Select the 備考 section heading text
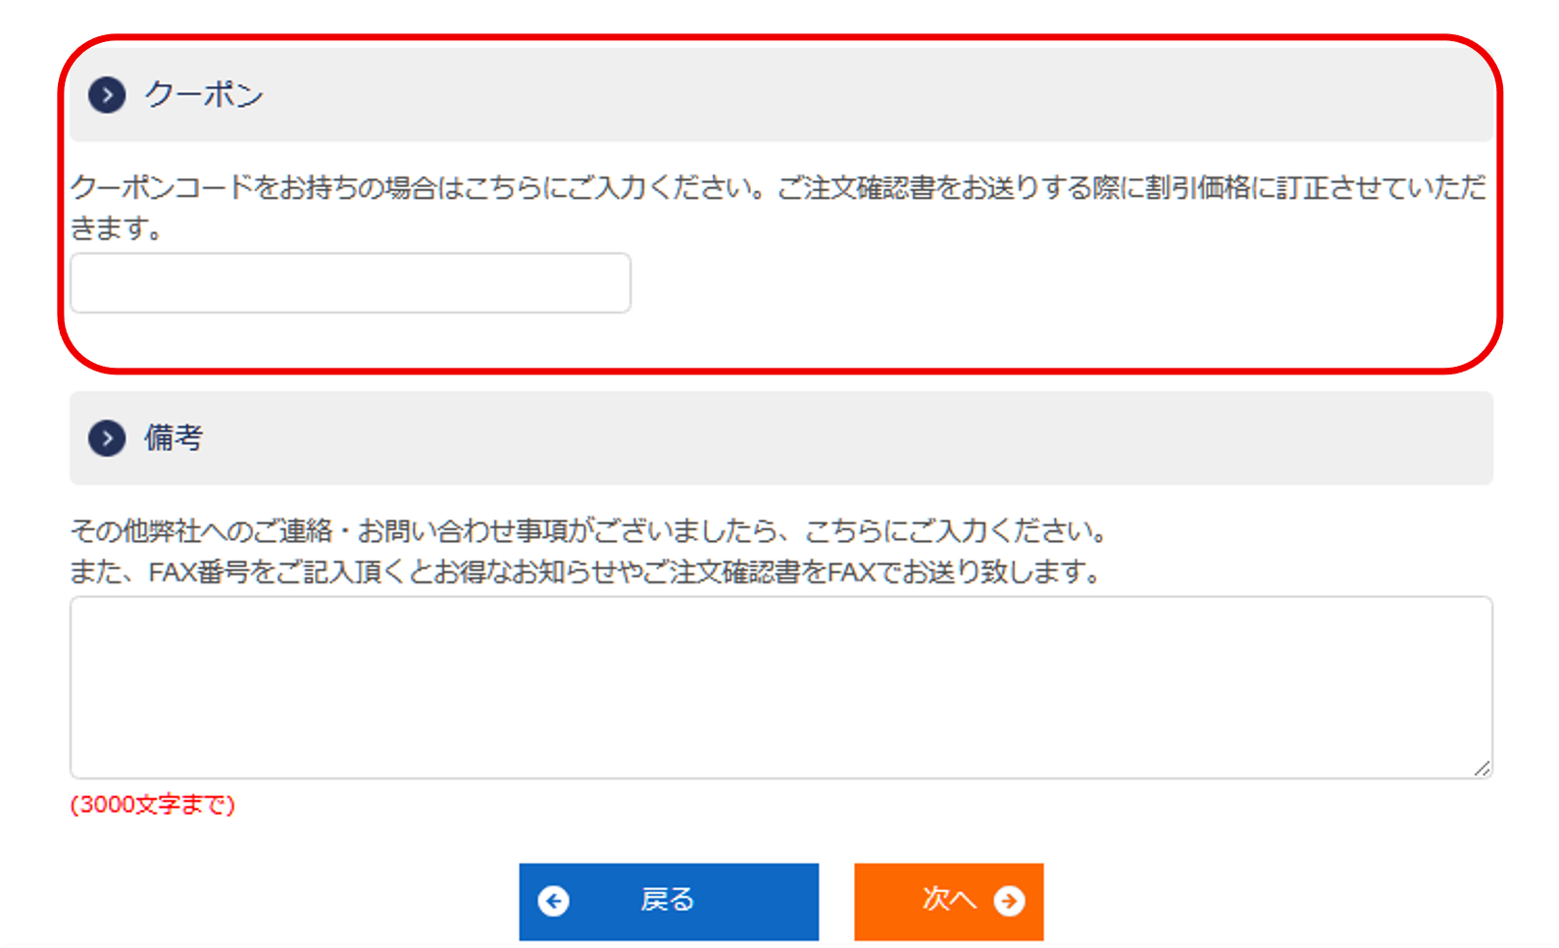 [x=174, y=438]
